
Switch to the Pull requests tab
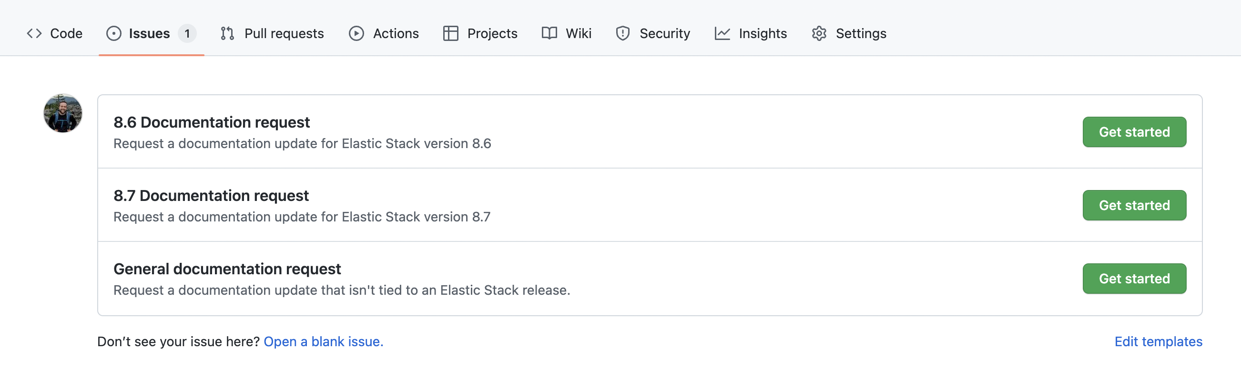[x=284, y=33]
